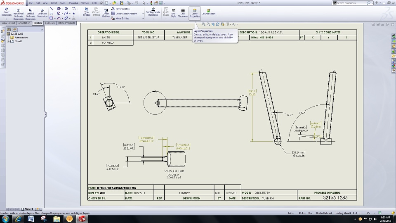Select Vertical Ordinate Dimension tool
The height and width of the screenshot is (223, 396).
point(30,14)
